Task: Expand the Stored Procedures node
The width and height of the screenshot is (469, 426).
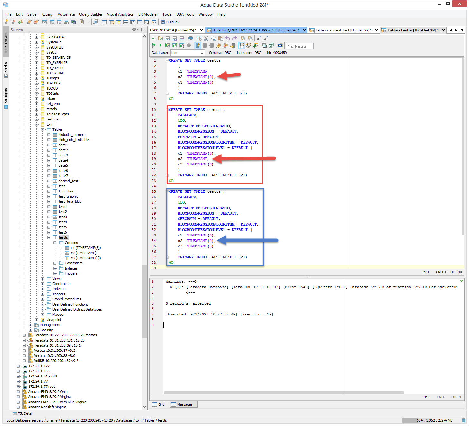Action: pyautogui.click(x=43, y=299)
